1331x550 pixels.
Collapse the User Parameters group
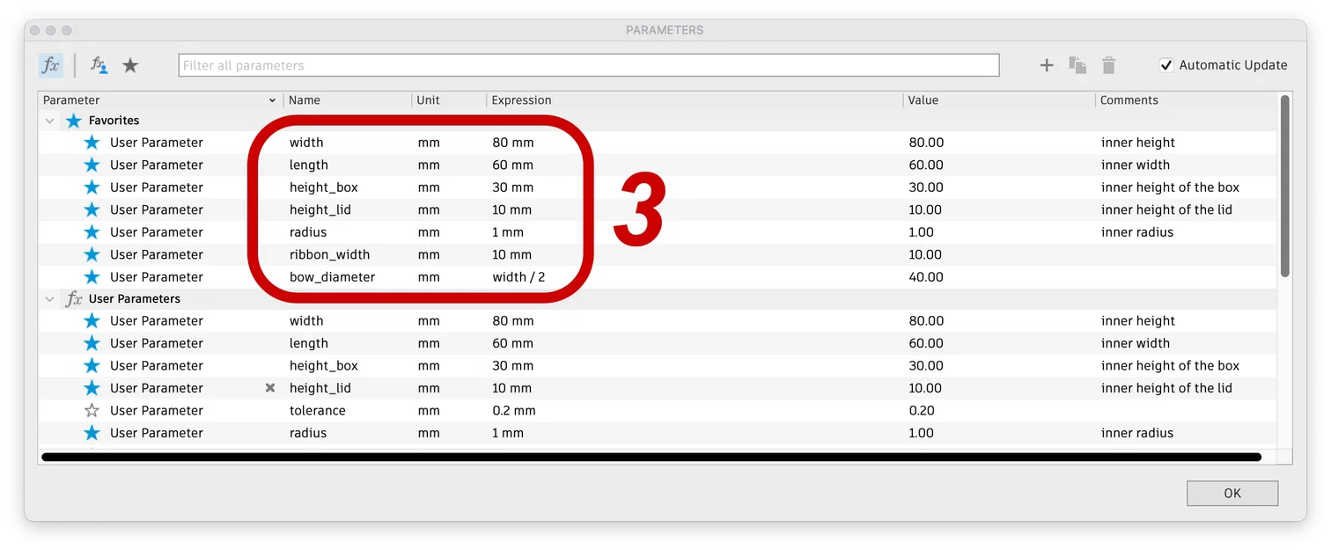coord(49,299)
